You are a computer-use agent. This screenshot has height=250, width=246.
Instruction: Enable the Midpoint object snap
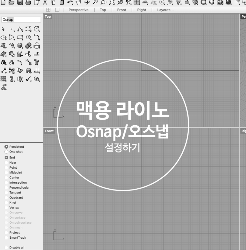[6, 173]
